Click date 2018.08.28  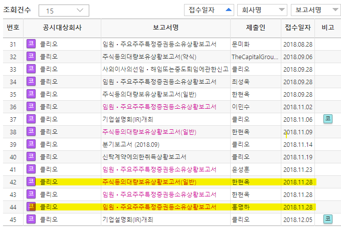coord(298,45)
